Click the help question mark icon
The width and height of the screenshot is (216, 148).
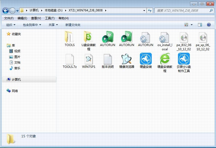click(x=208, y=25)
